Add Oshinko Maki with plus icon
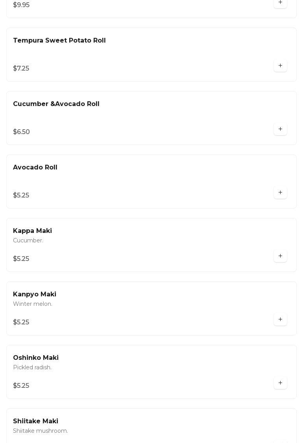The height and width of the screenshot is (443, 303). point(280,383)
